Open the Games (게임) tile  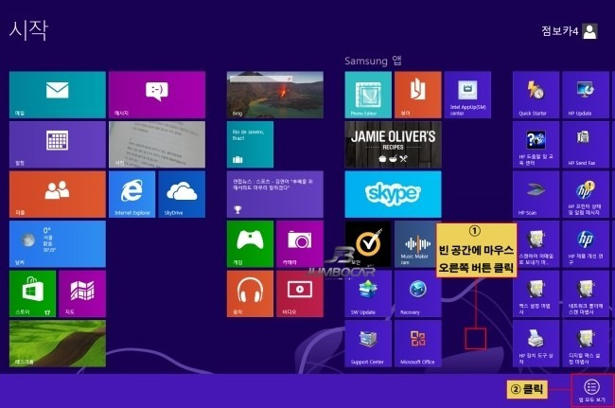coord(250,244)
